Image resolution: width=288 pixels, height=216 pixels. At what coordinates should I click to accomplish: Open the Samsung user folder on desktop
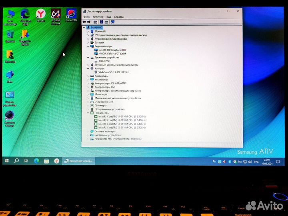pyautogui.click(x=10, y=57)
